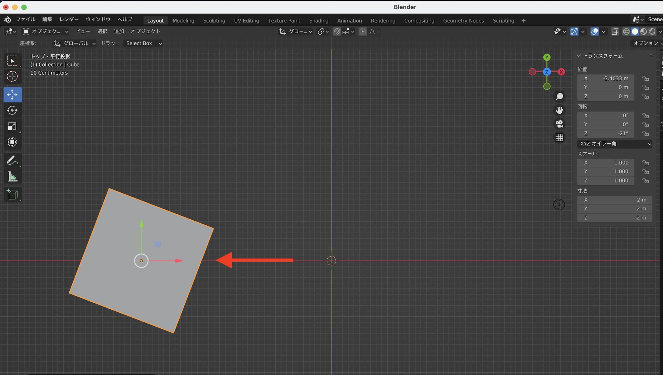Open XYZ オイラー角 rotation mode dropdown
663x375 pixels.
pos(615,144)
